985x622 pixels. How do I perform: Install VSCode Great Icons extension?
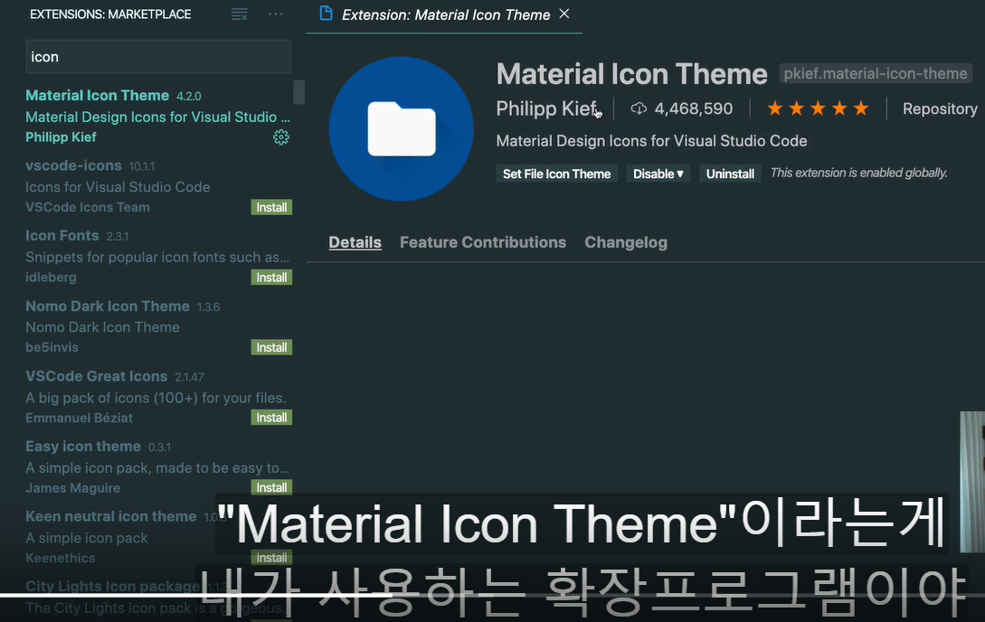click(x=271, y=418)
